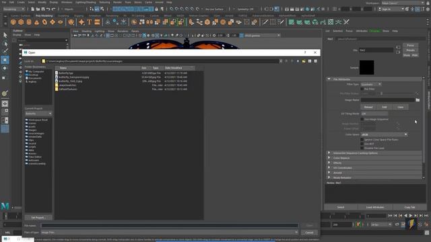Click the polygon Type (T) tool icon
Image resolution: width=431 pixels, height=242 pixels.
pyautogui.click(x=90, y=22)
